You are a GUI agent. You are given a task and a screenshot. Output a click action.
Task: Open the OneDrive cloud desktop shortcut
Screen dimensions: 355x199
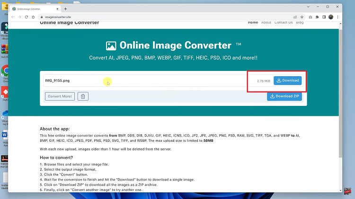click(5, 118)
